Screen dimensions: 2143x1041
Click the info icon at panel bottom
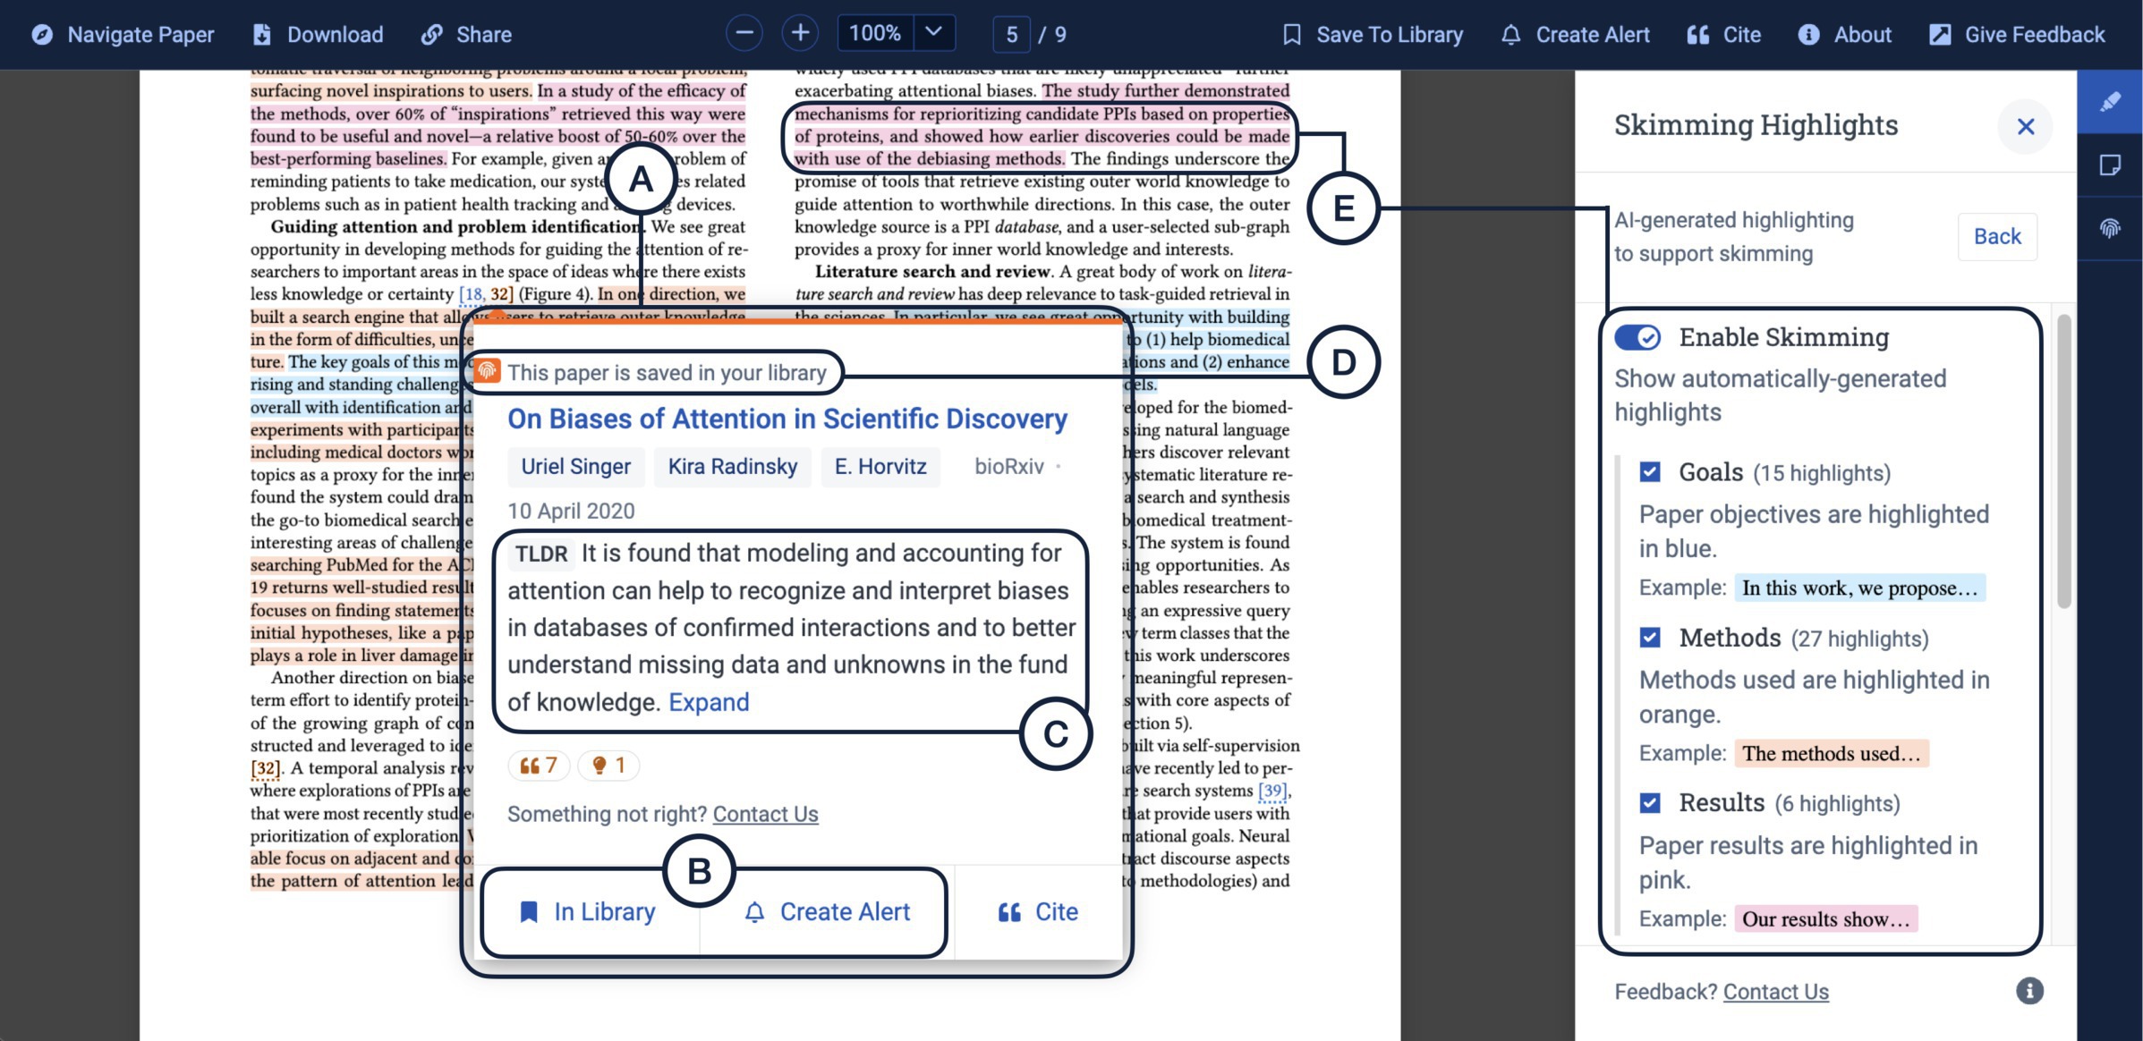[x=2029, y=991]
